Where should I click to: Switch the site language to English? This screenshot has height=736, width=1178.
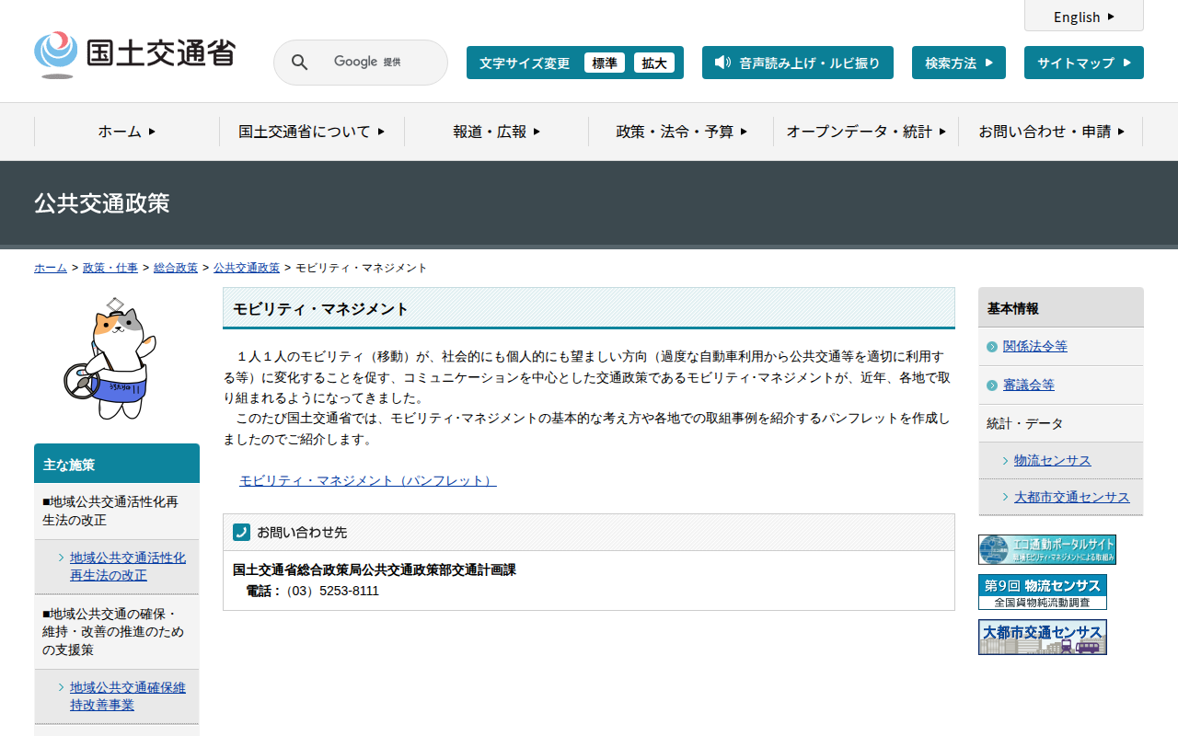tap(1083, 17)
